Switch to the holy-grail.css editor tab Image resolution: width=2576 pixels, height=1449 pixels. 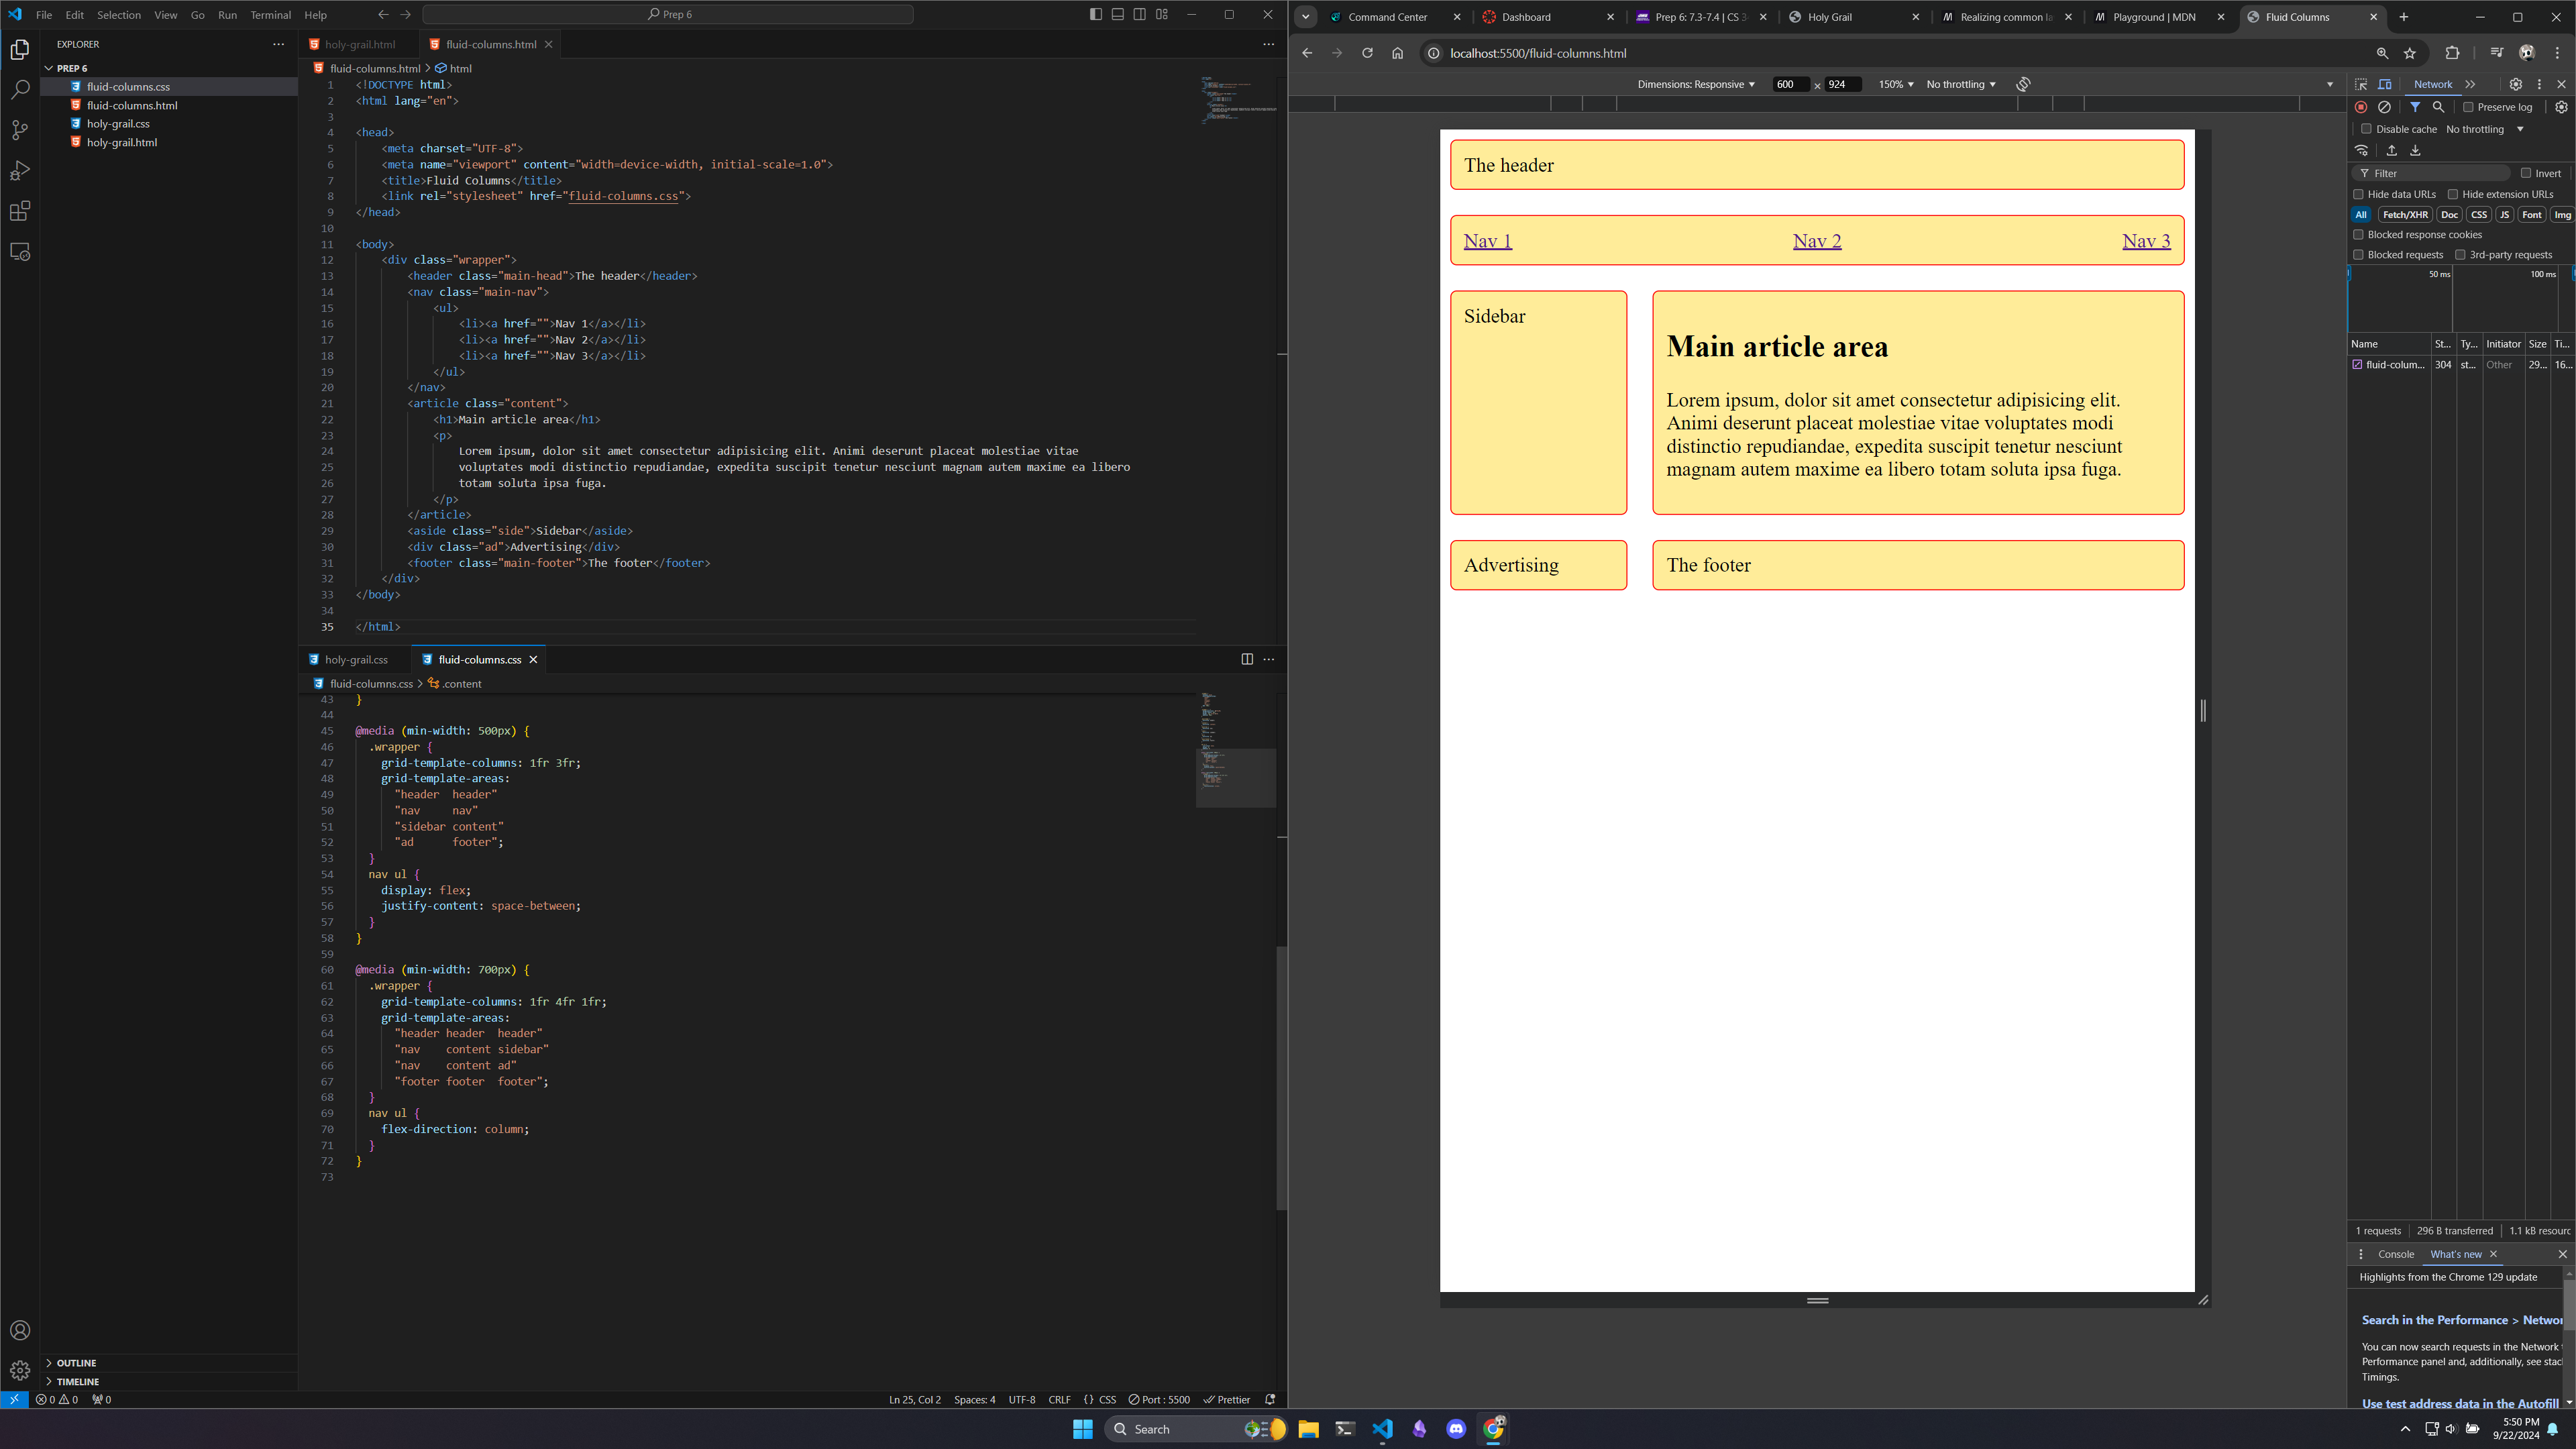pos(356,659)
